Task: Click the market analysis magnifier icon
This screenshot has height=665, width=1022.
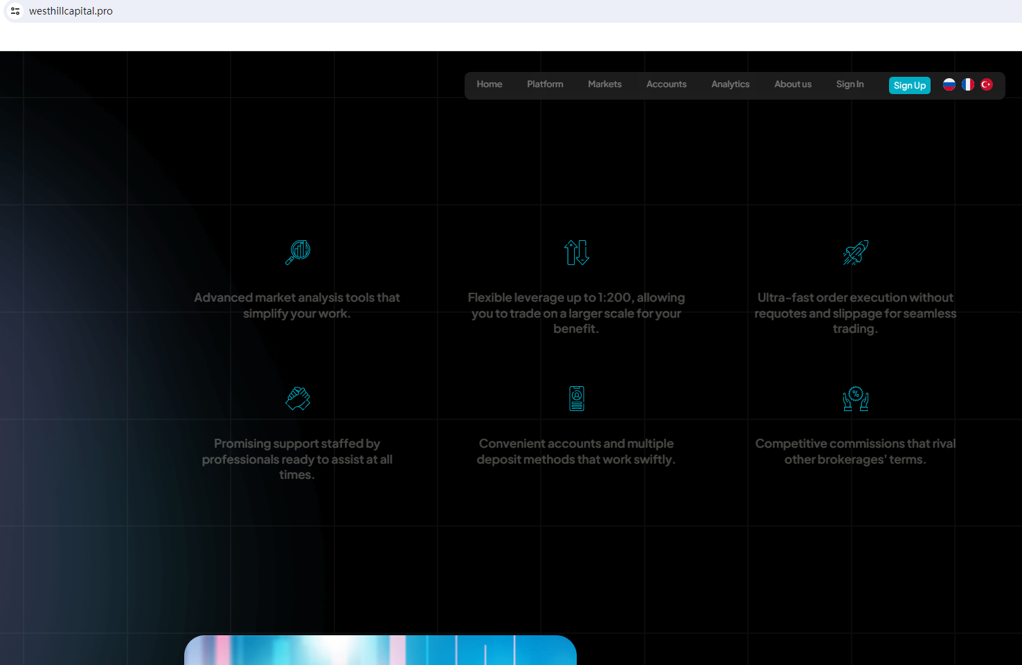Action: [298, 253]
